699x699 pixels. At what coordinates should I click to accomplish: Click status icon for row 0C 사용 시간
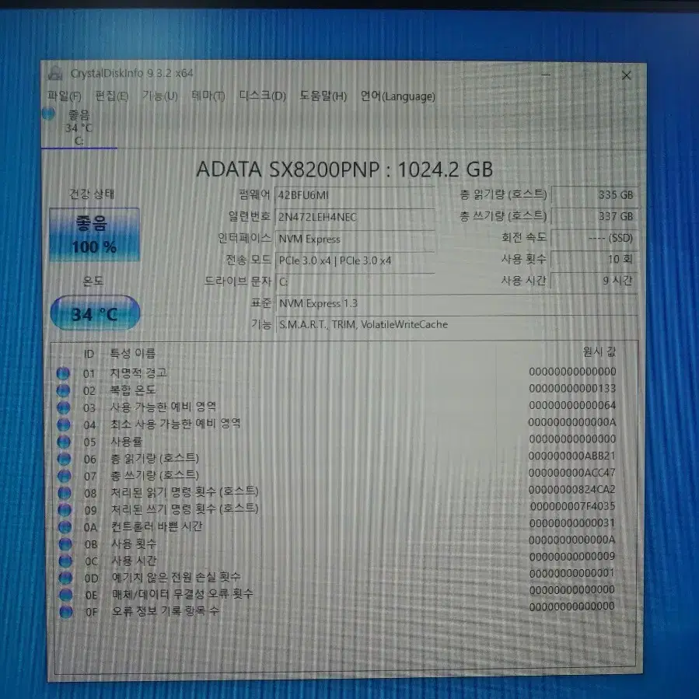(x=65, y=561)
